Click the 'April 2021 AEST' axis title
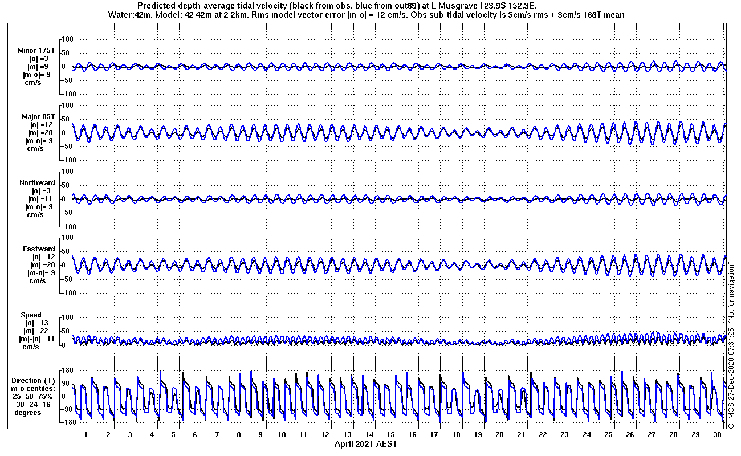Screen dimensions: 741x456 (x=365, y=444)
